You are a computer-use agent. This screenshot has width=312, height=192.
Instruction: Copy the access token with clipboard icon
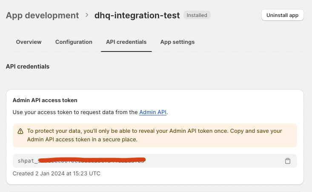point(288,161)
